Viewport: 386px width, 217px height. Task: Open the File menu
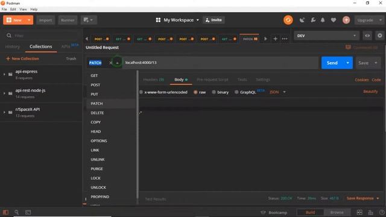click(x=4, y=9)
